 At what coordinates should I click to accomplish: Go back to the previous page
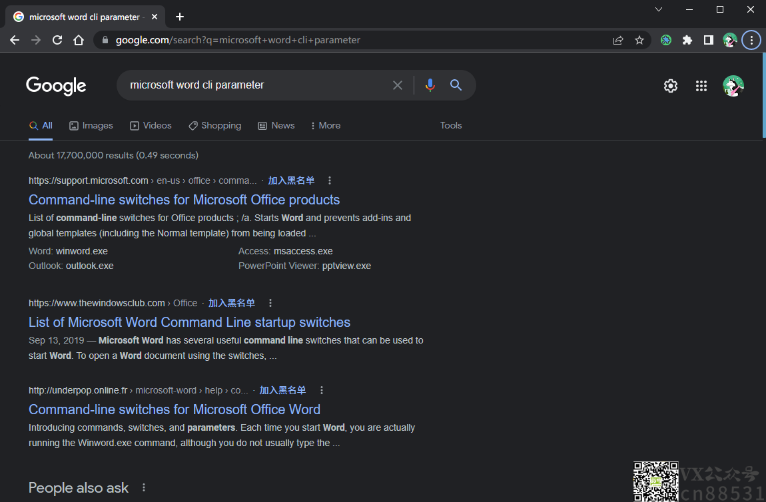coord(15,40)
